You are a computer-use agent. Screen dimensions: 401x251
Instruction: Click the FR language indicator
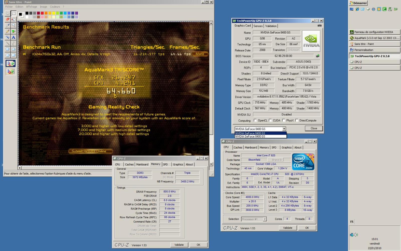(352, 222)
